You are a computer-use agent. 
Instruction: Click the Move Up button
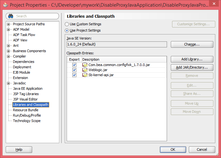click(x=192, y=103)
